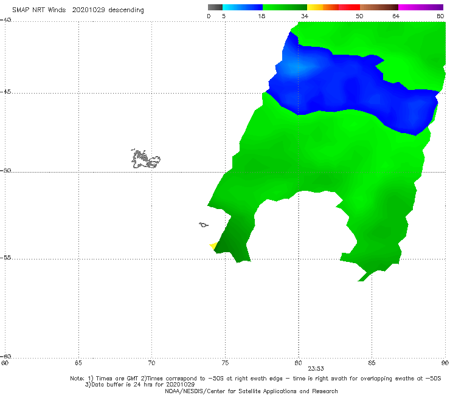Screen dimensions: 450x395
Task: Click the Kerguelen Islands coastline outline
Action: click(x=145, y=159)
